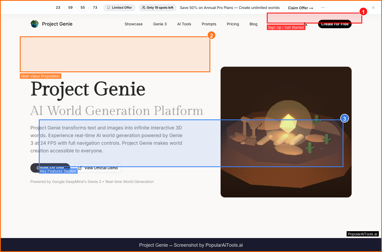
Task: Go to the Genie 3 page
Action: pyautogui.click(x=160, y=24)
